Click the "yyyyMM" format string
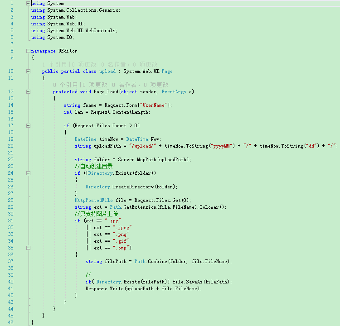The width and height of the screenshot is (340, 326). coord(221,146)
